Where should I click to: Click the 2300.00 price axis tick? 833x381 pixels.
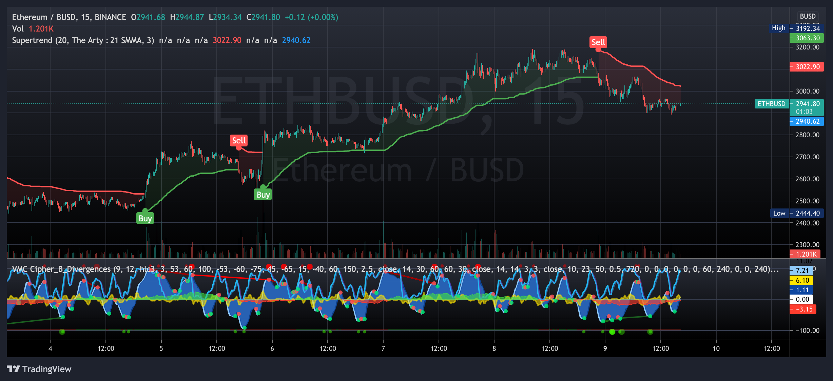pyautogui.click(x=807, y=245)
